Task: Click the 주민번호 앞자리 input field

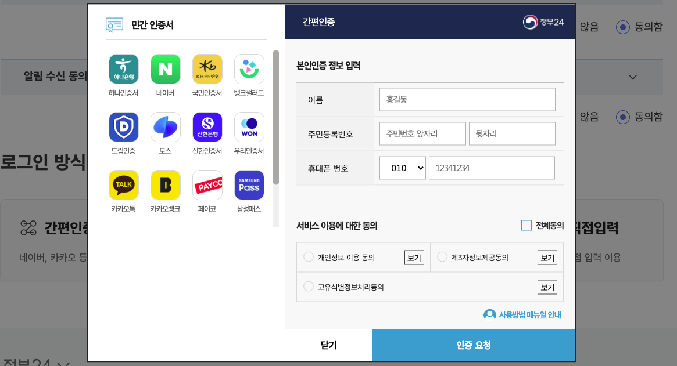Action: [422, 133]
